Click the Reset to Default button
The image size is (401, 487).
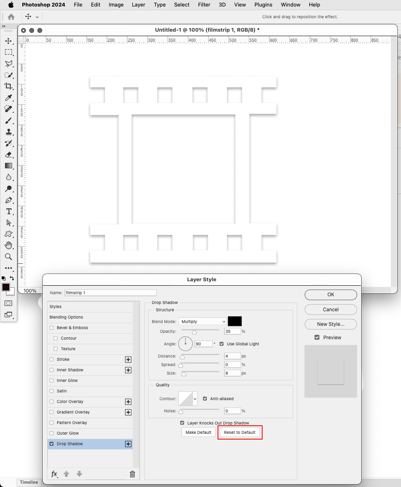pyautogui.click(x=240, y=432)
